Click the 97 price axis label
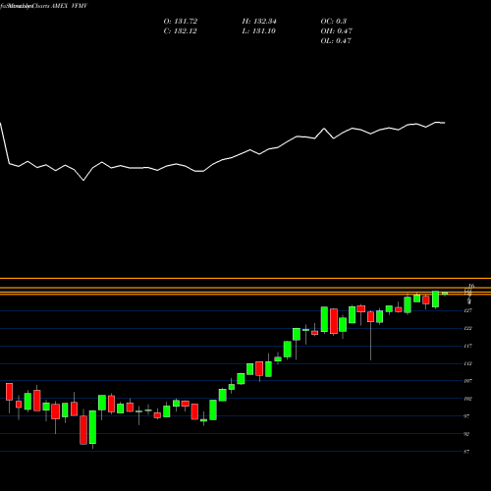 click(x=466, y=416)
